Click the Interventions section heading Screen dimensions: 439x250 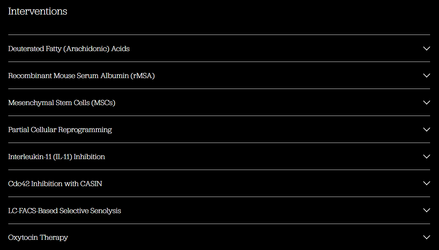(38, 11)
